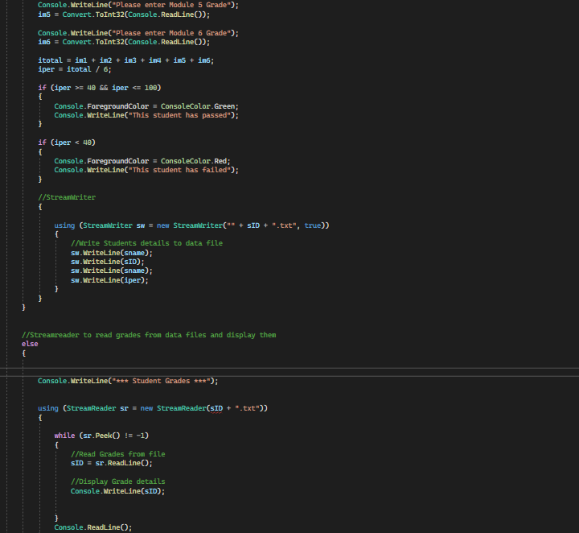Screen dimensions: 579x533
Task: Click ConsoleColor.Green in the code
Action: tap(198, 106)
